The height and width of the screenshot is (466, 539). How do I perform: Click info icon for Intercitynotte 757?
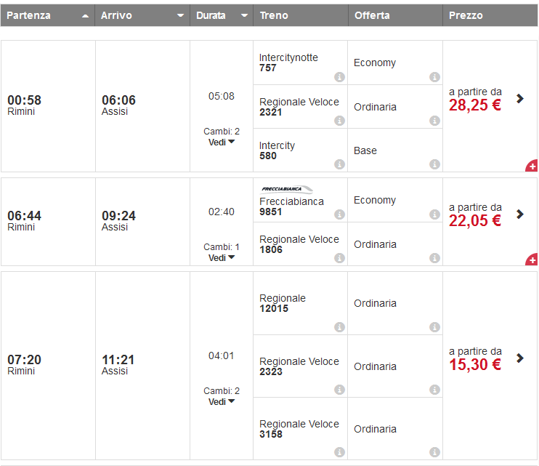click(x=339, y=77)
